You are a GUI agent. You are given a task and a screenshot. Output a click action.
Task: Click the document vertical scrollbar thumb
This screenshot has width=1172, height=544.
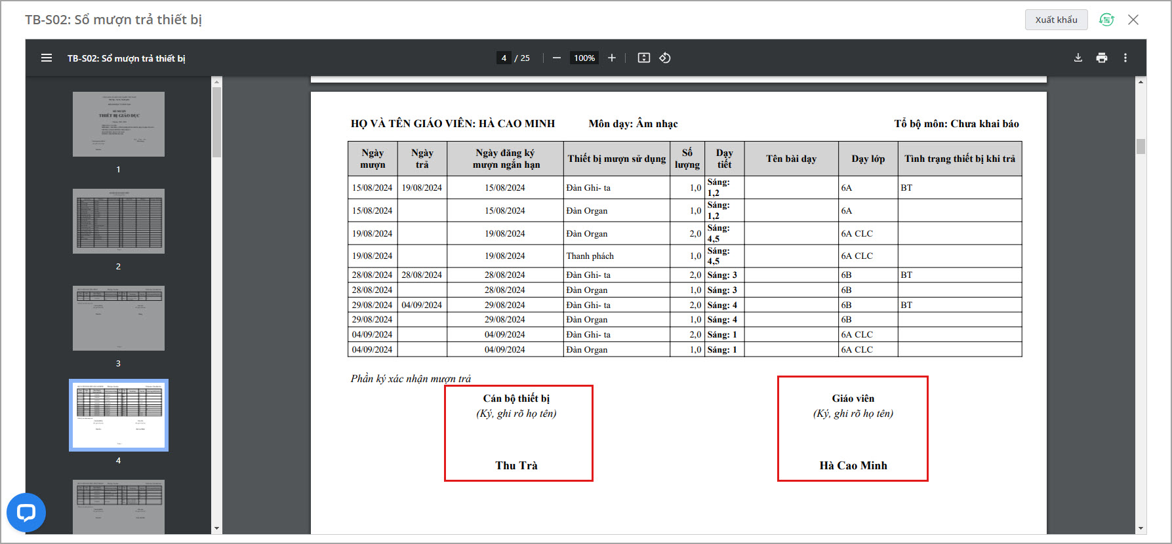[1141, 146]
